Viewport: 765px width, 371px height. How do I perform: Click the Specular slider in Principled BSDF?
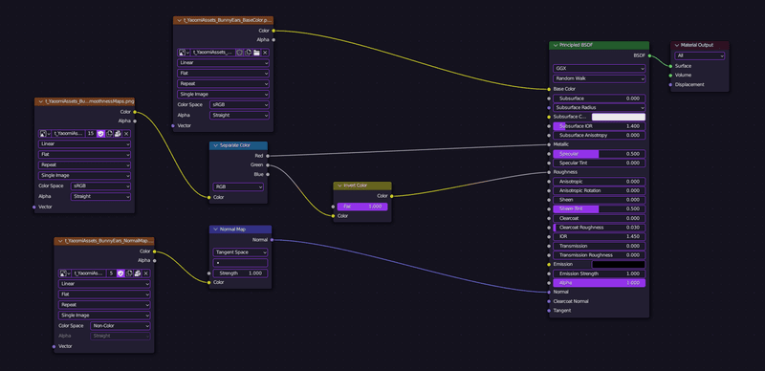pos(600,154)
